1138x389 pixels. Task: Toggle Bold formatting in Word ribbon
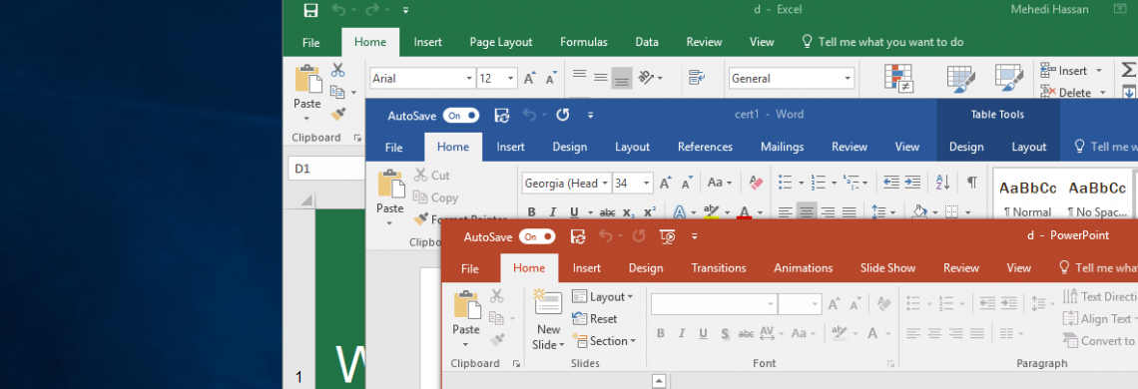click(531, 211)
